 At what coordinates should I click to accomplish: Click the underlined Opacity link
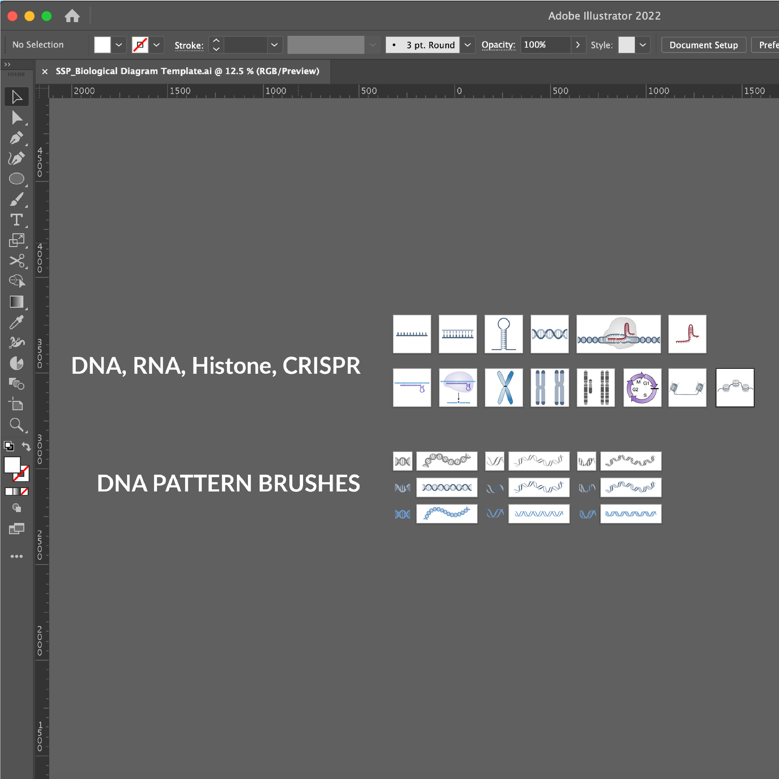498,45
